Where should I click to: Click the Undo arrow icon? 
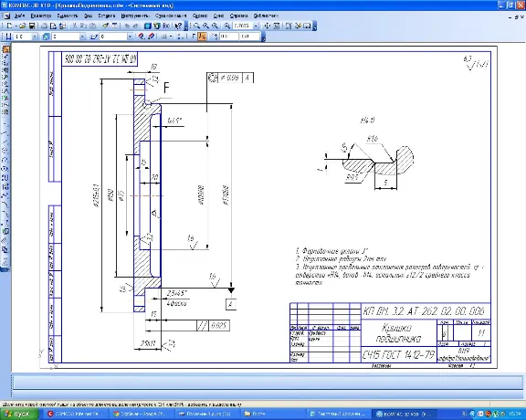click(x=127, y=26)
